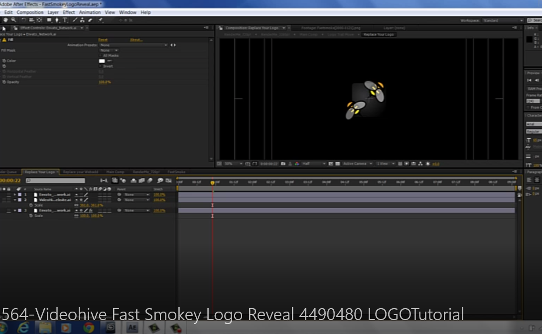542x334 pixels.
Task: Click the Color stopwatch in Fill effect
Action: [4, 61]
